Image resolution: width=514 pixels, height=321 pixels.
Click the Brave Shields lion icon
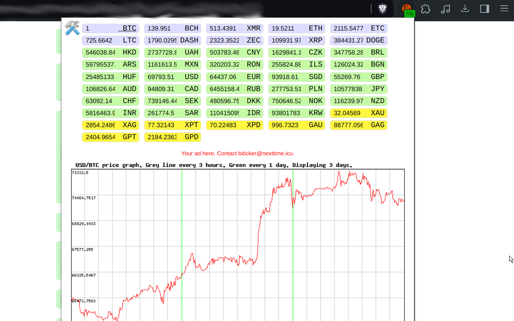coord(383,9)
